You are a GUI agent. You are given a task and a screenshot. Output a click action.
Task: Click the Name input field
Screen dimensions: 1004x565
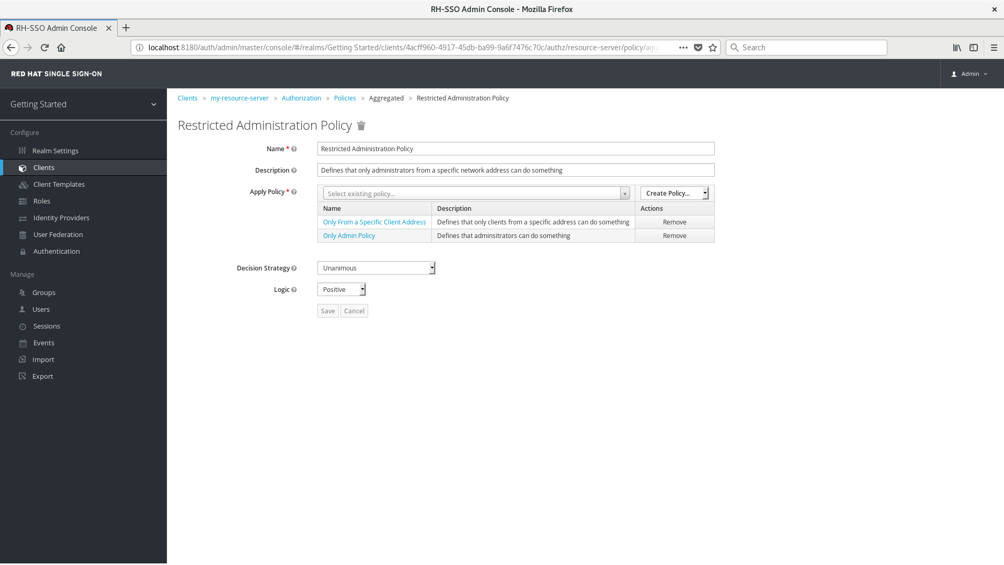coord(515,149)
